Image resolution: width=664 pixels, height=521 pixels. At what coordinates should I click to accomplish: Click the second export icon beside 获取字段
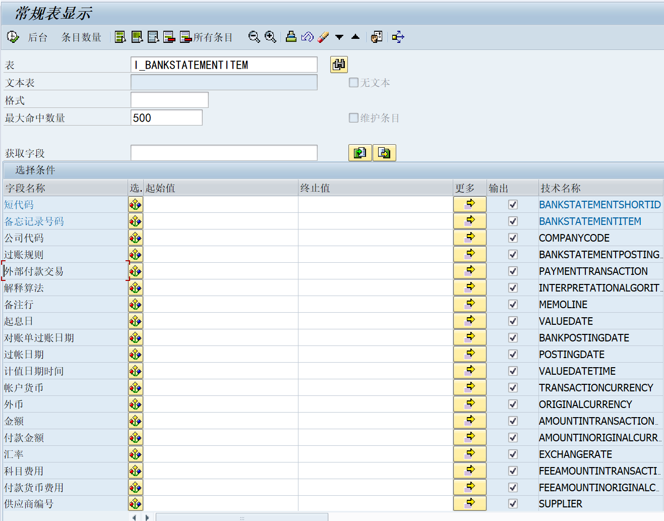coord(384,153)
